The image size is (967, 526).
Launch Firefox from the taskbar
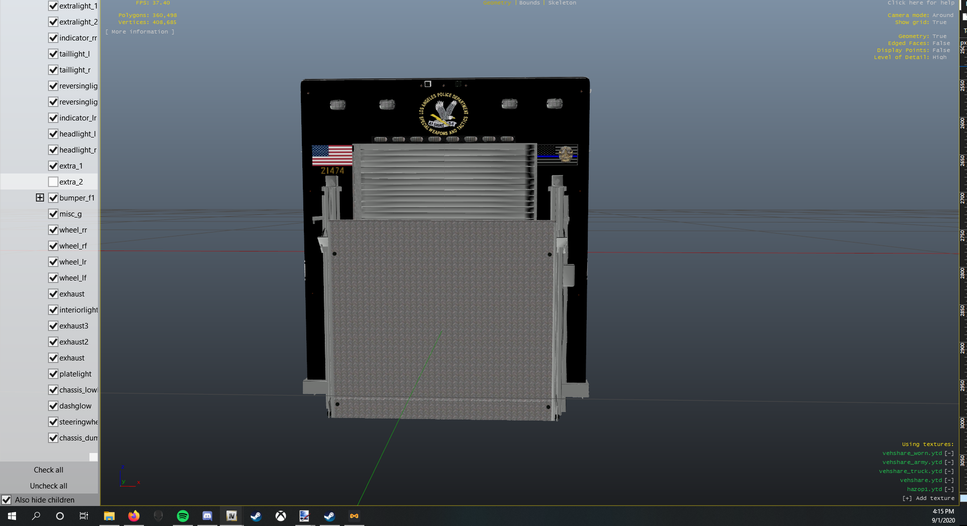pyautogui.click(x=133, y=516)
